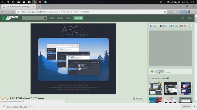Screen dimensions: 197x110
Task: Open File Explorer from the taskbar
Action: (29, 2)
